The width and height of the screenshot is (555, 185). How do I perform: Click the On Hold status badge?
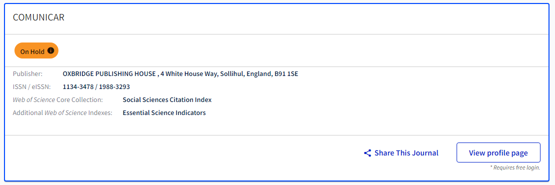(x=36, y=51)
